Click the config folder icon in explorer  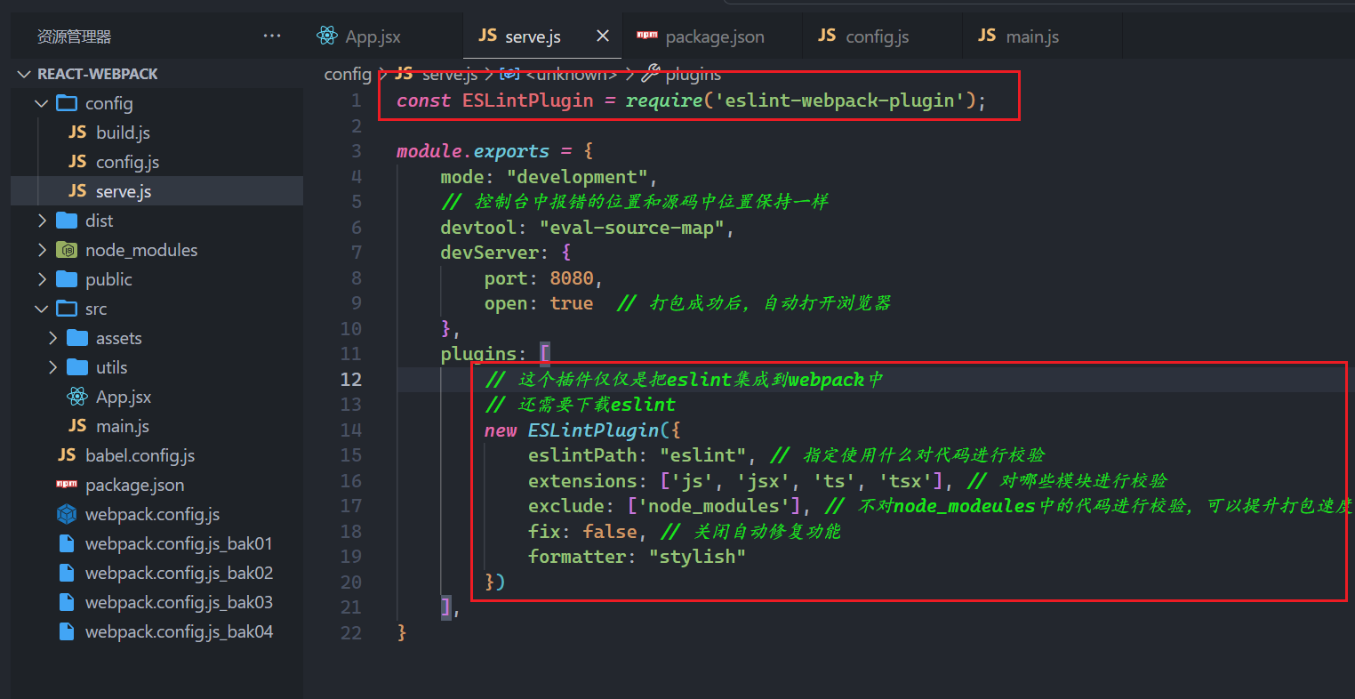[x=67, y=103]
